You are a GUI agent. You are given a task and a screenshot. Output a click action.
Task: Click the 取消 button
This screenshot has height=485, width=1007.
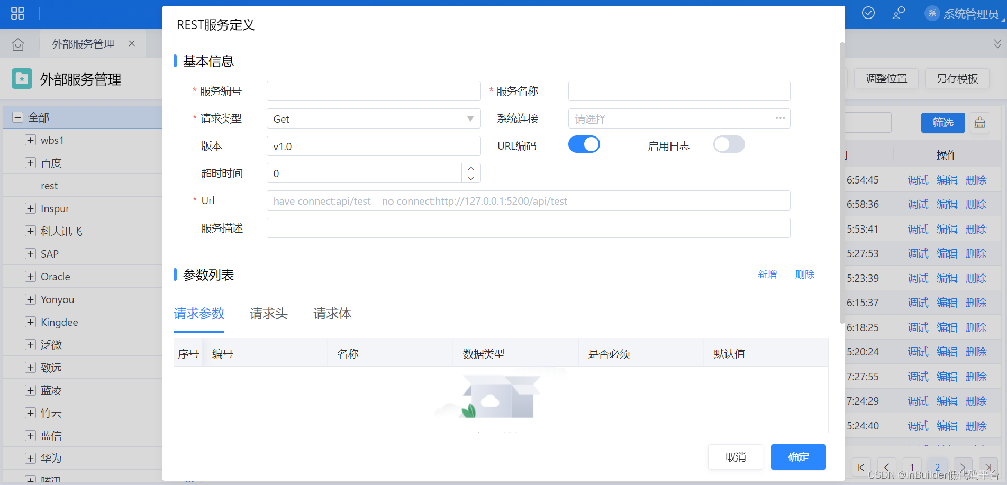(736, 457)
